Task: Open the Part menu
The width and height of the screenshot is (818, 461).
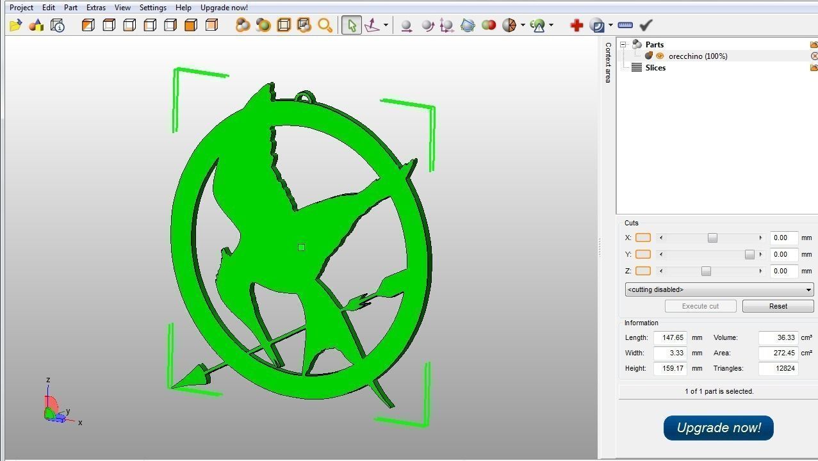Action: click(70, 8)
